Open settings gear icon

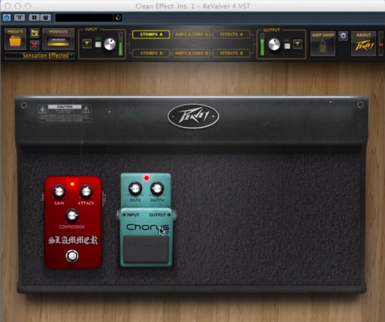point(343,36)
